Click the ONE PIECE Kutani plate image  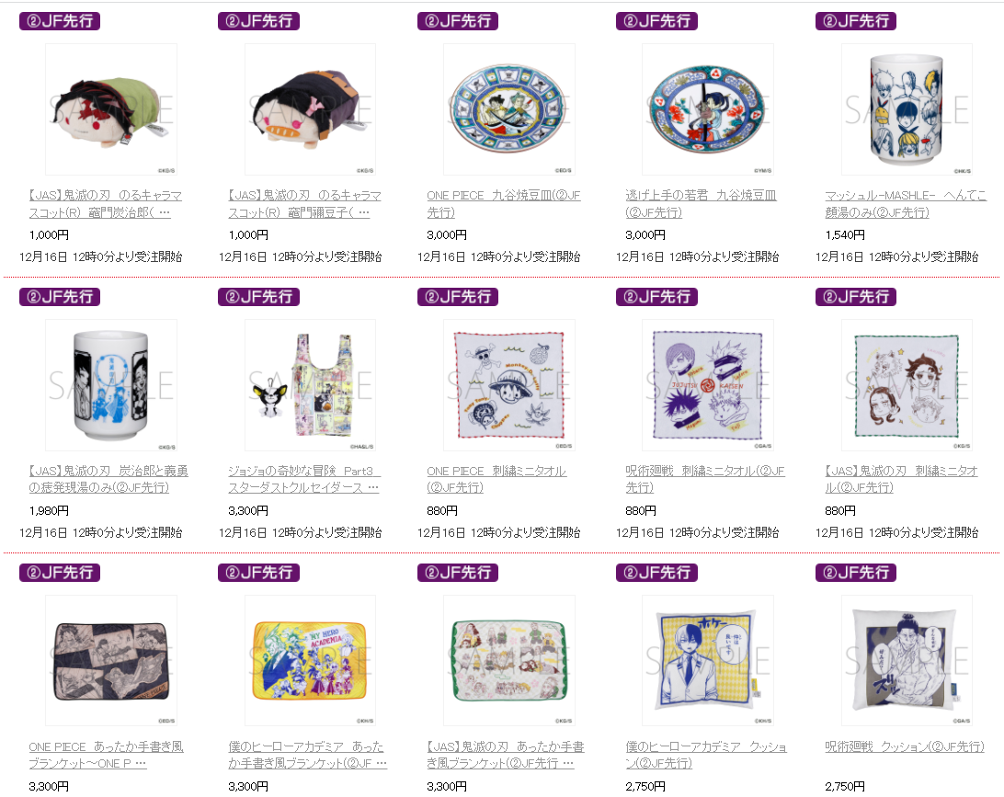tap(509, 109)
